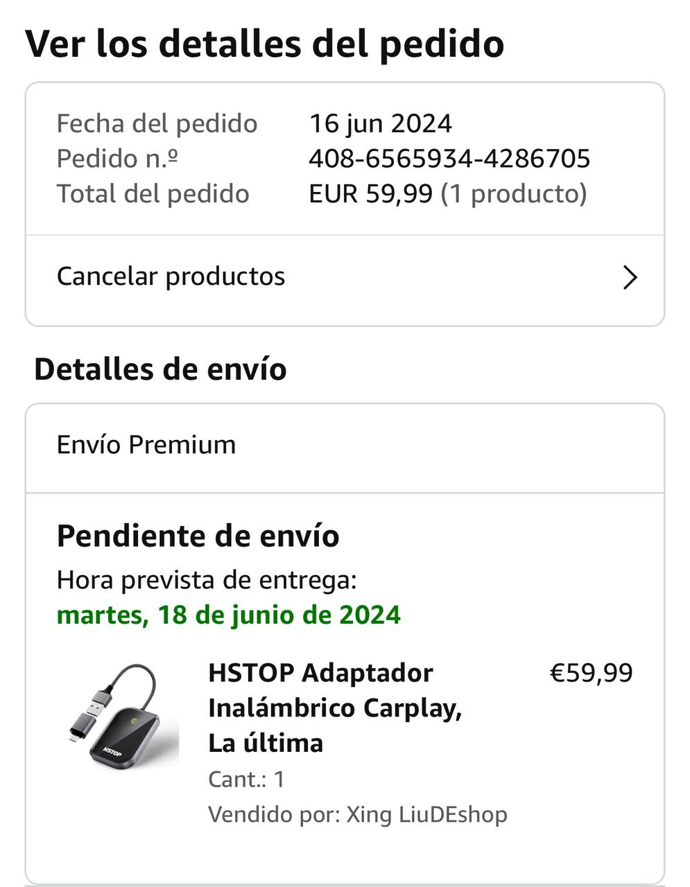This screenshot has width=690, height=887.
Task: Click the (1 producto) count text
Action: point(514,194)
